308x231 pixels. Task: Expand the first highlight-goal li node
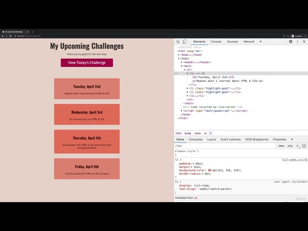pos(187,89)
